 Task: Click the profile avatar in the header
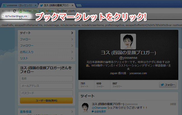(128, 42)
